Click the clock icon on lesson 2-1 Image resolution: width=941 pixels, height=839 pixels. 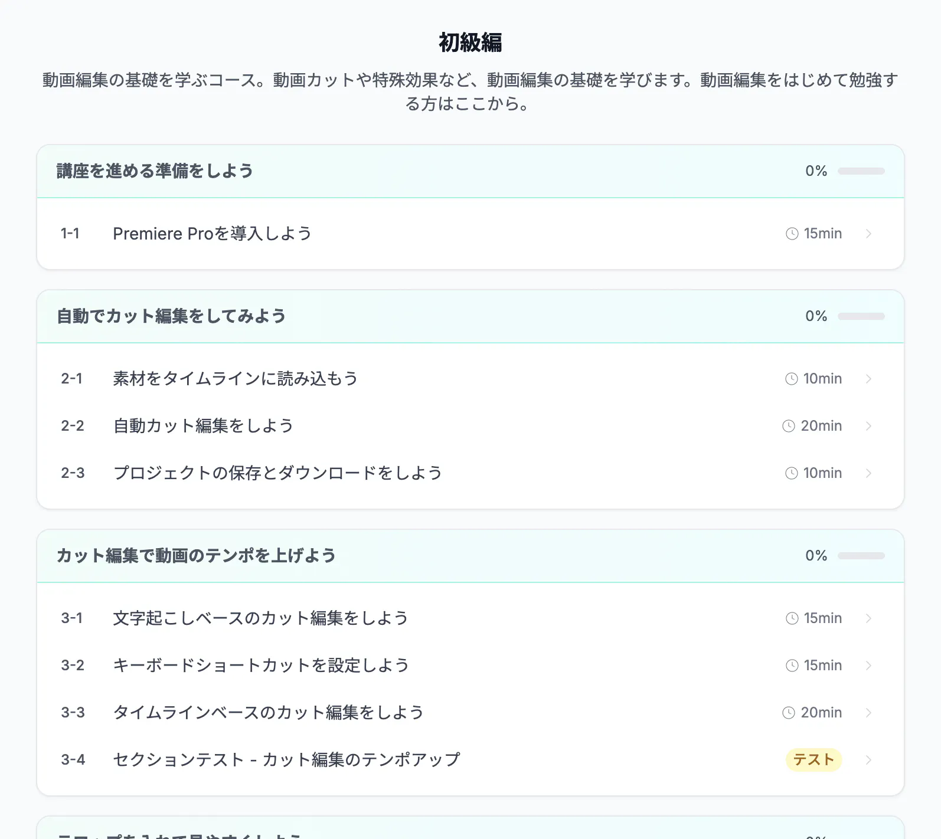(791, 379)
